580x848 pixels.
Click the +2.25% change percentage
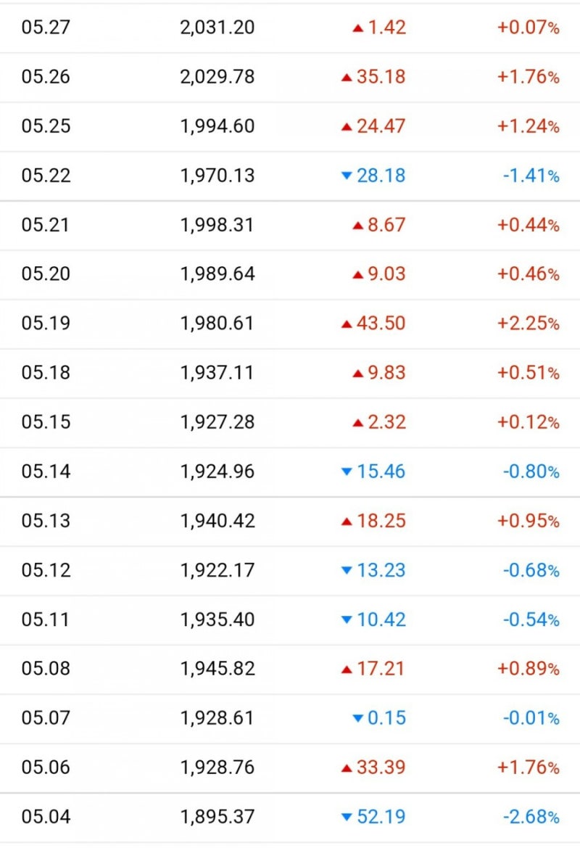tap(528, 324)
